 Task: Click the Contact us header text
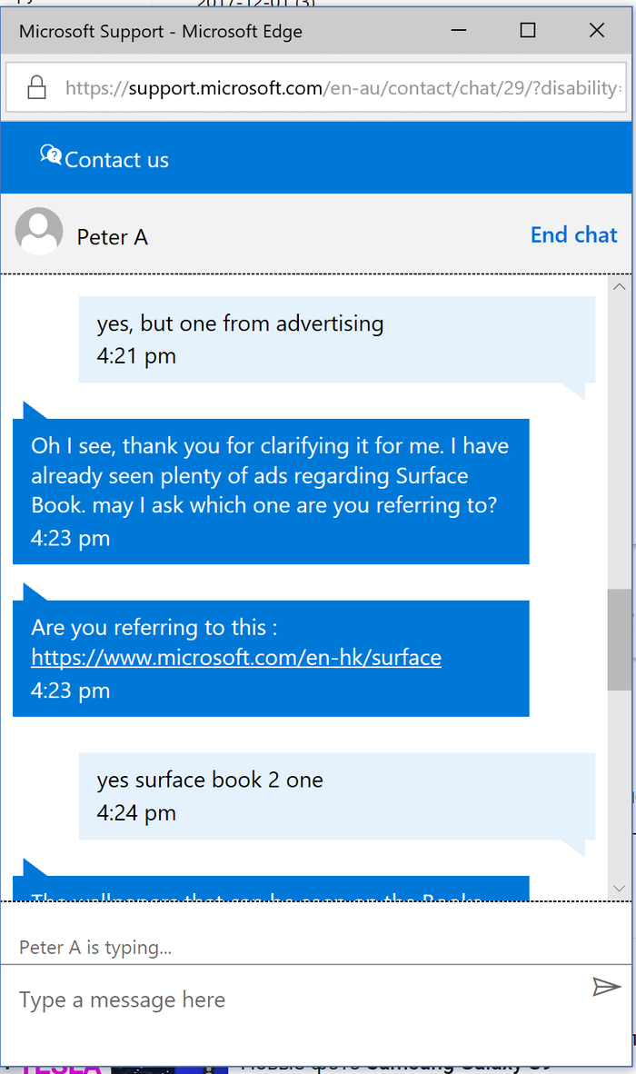(116, 160)
